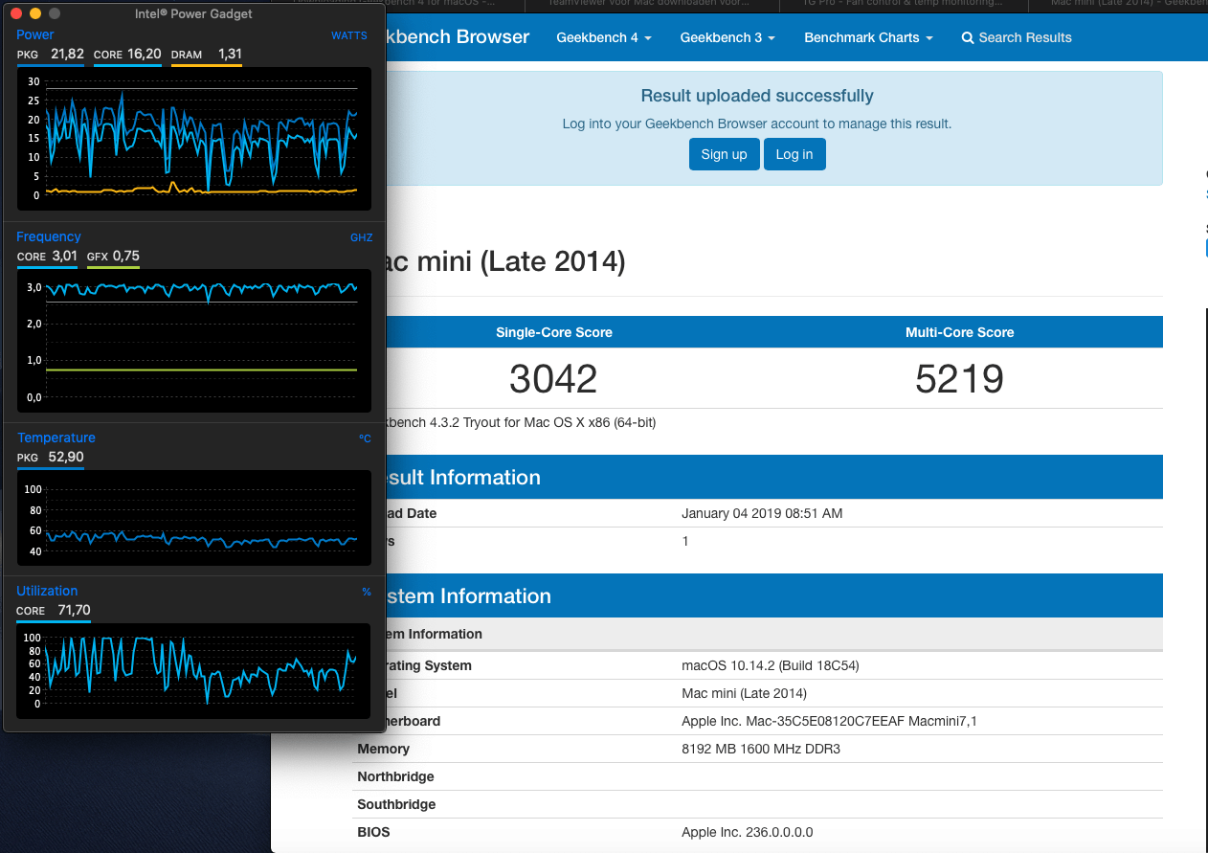Click the Utilization graph
1208x853 pixels.
click(x=193, y=671)
